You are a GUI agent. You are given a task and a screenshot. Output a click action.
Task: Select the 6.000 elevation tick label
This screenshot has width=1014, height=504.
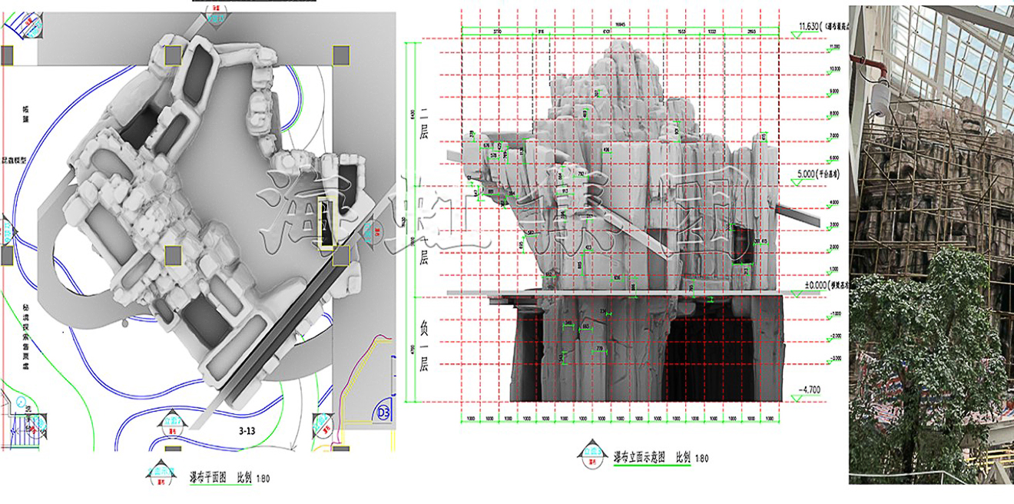(834, 158)
